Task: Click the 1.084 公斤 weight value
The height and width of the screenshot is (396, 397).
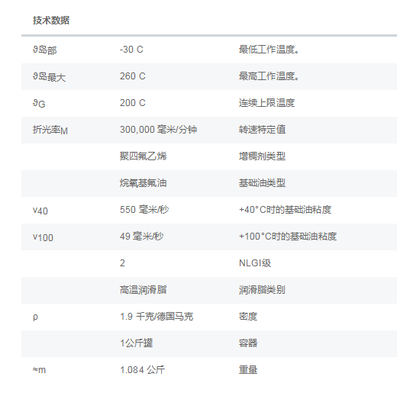Action: [x=142, y=370]
